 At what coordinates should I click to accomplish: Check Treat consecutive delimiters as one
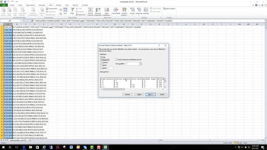pyautogui.click(x=116, y=60)
